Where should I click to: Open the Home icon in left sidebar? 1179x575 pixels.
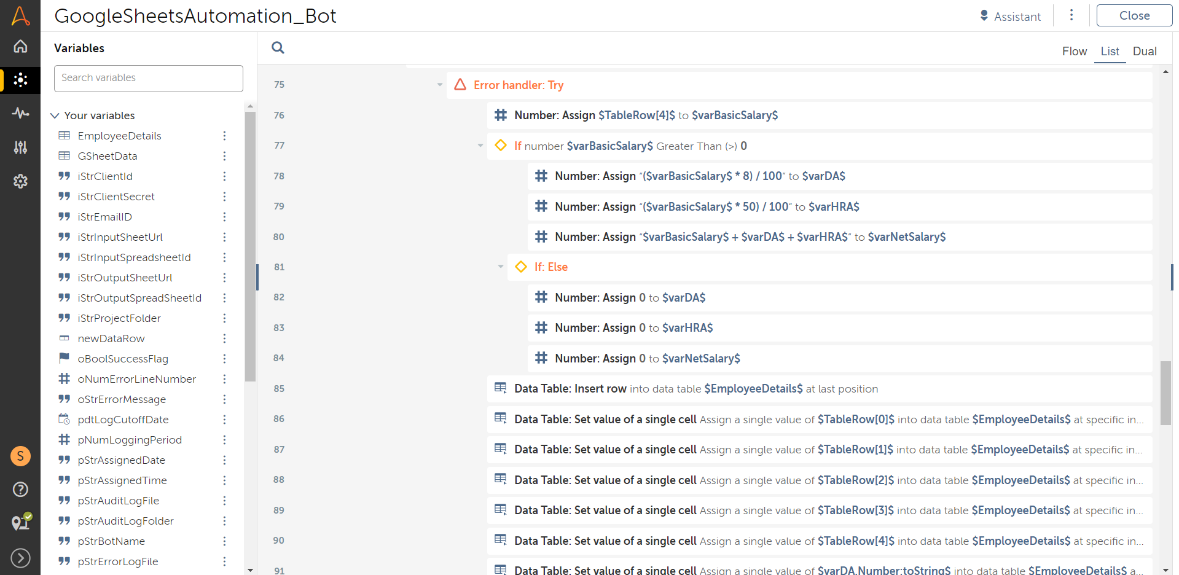pyautogui.click(x=20, y=47)
